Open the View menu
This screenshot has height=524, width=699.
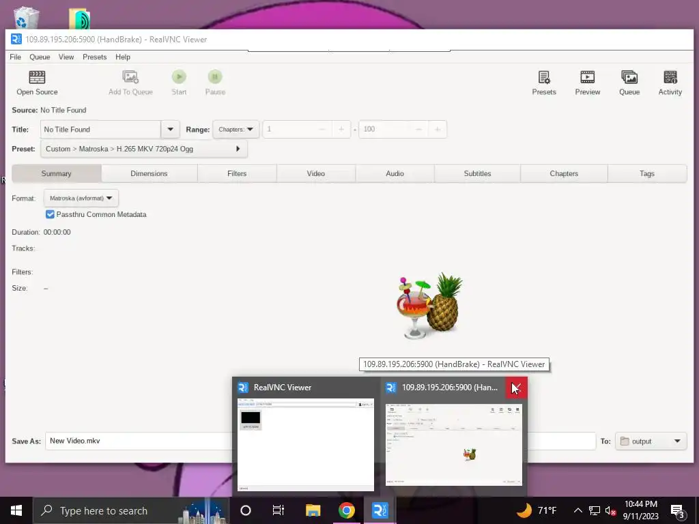66,57
